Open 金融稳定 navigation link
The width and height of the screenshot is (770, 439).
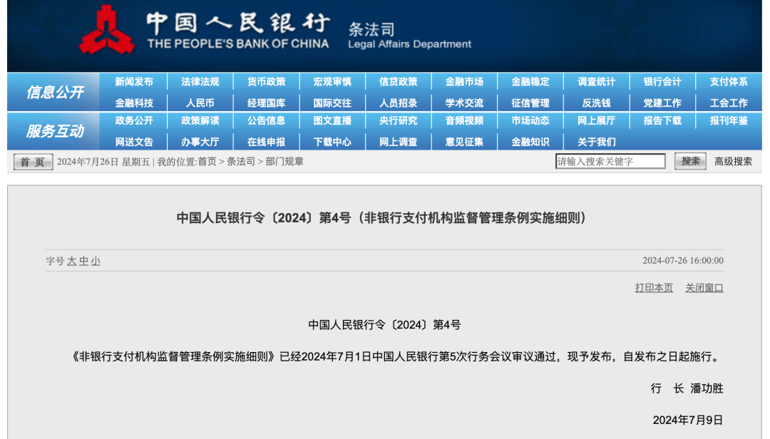[530, 82]
